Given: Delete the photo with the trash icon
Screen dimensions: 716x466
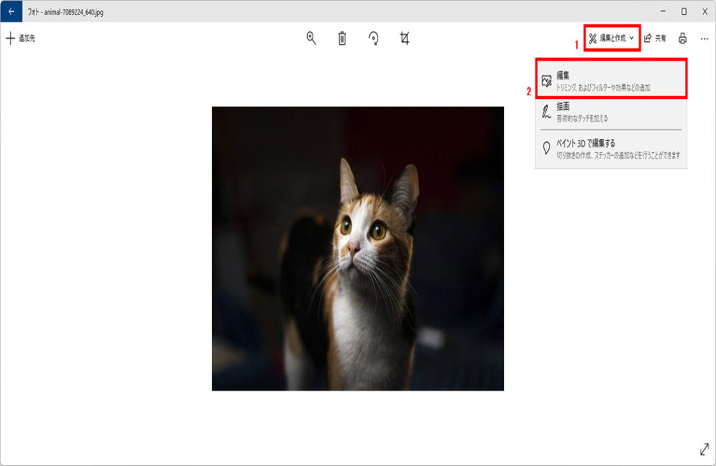Looking at the screenshot, I should pyautogui.click(x=342, y=38).
